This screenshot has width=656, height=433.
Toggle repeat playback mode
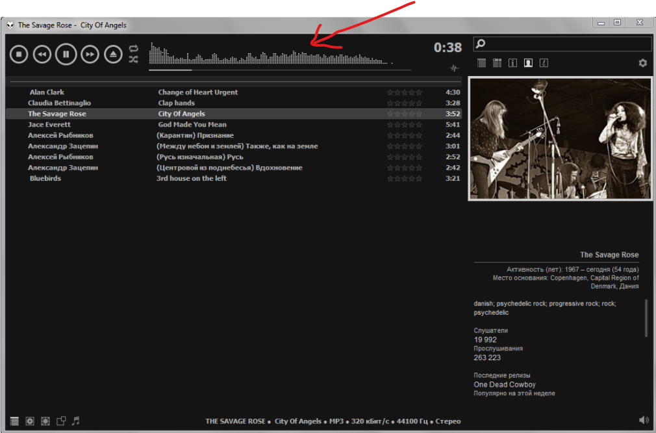133,49
